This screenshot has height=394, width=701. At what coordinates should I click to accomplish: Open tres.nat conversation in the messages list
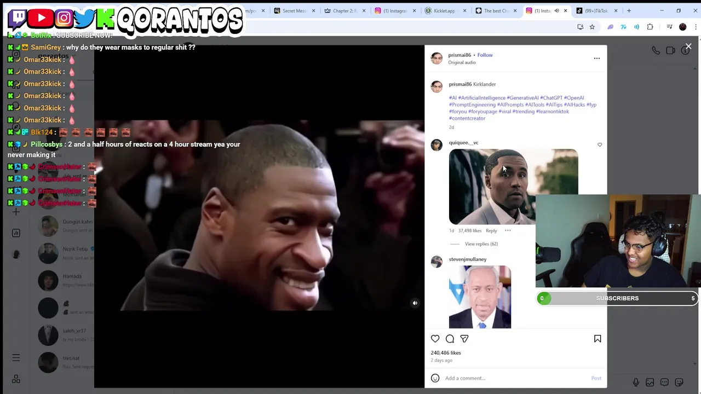click(65, 362)
